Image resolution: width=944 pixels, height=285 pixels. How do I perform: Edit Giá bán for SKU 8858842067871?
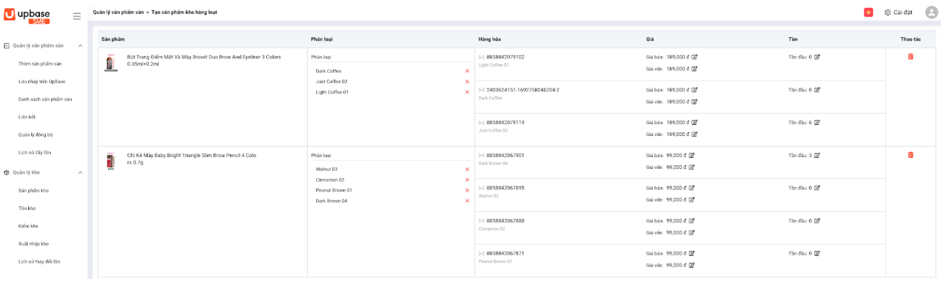[x=691, y=253]
